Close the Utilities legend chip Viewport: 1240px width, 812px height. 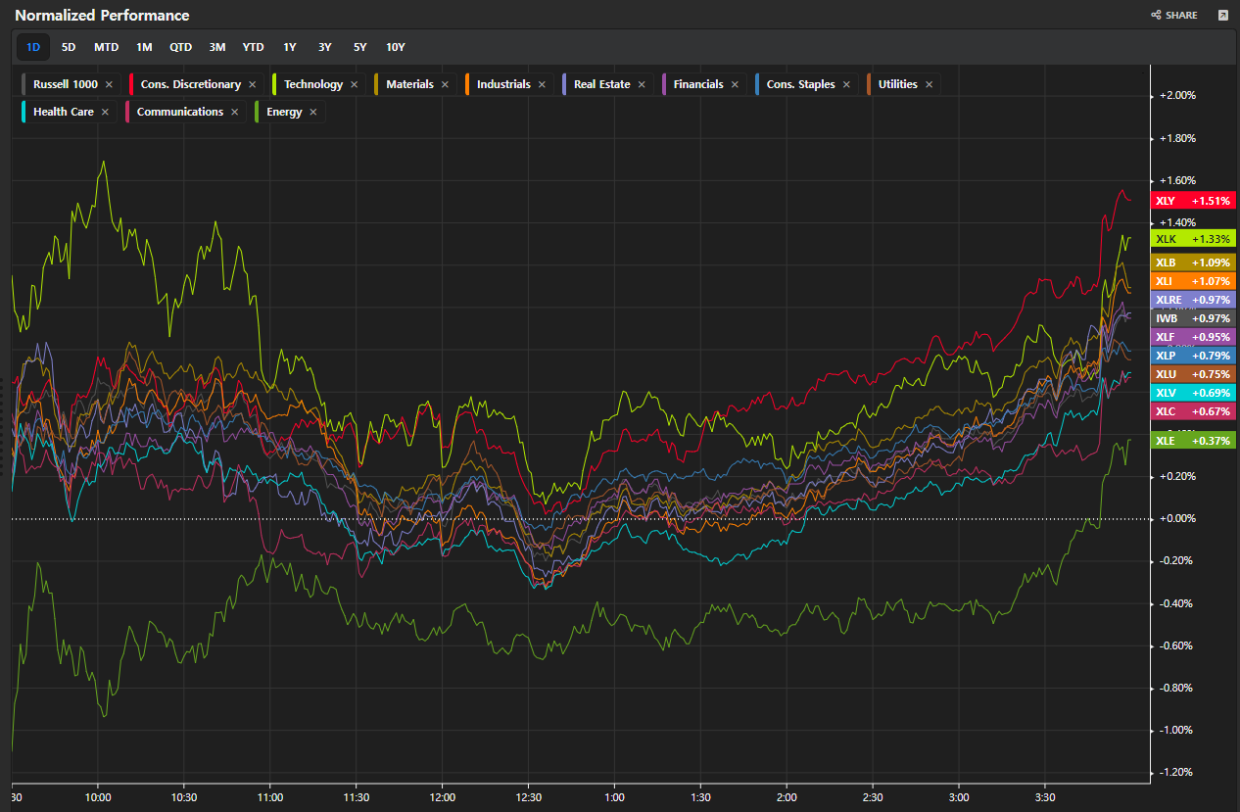click(929, 84)
